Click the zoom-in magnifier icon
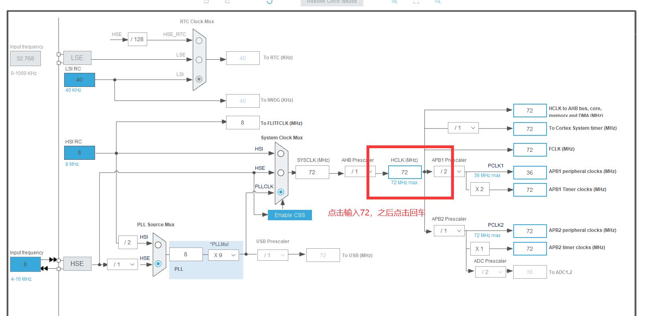This screenshot has width=646, height=316. (x=395, y=2)
